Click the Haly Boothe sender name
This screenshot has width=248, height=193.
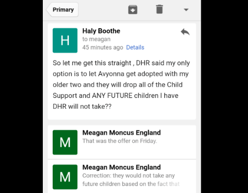[x=101, y=31]
